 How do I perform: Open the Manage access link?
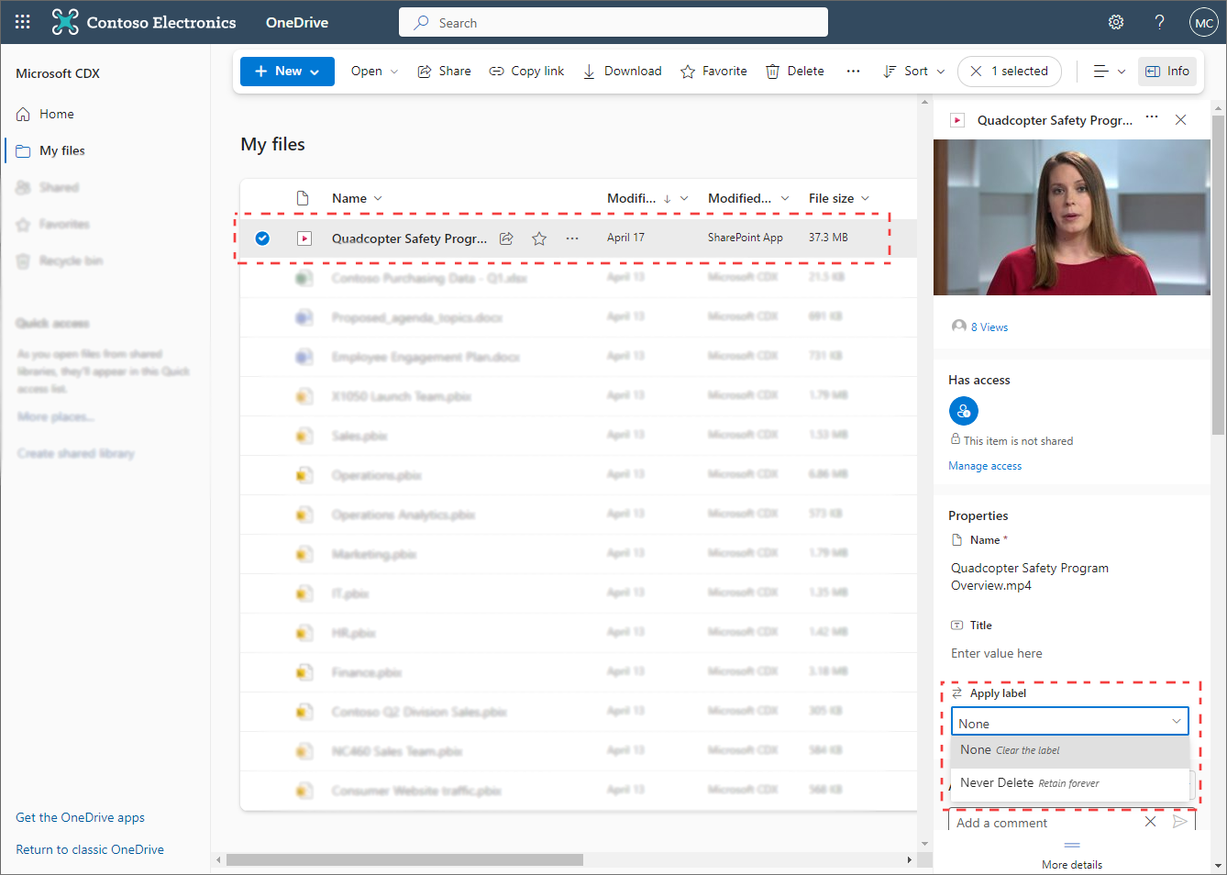pos(984,465)
